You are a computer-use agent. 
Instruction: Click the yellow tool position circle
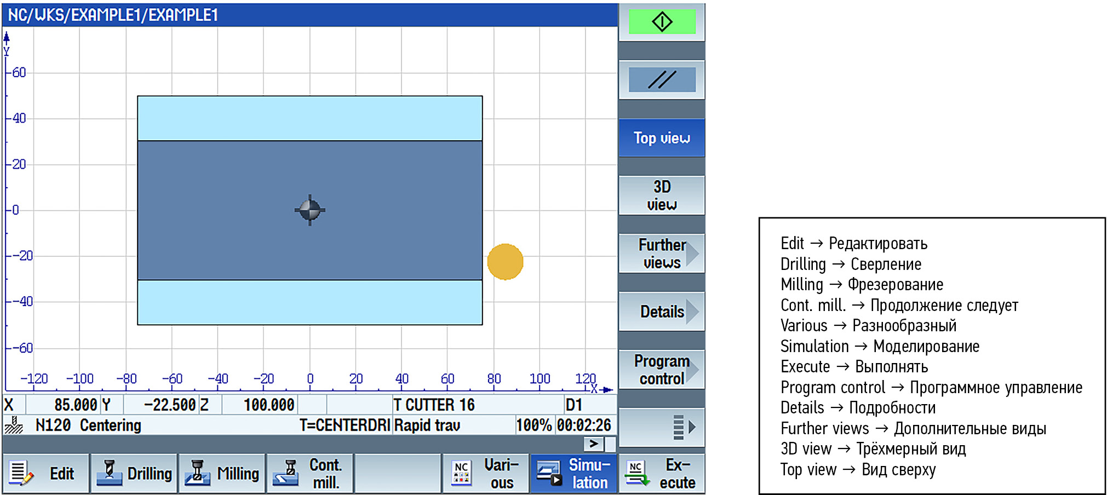pos(505,262)
